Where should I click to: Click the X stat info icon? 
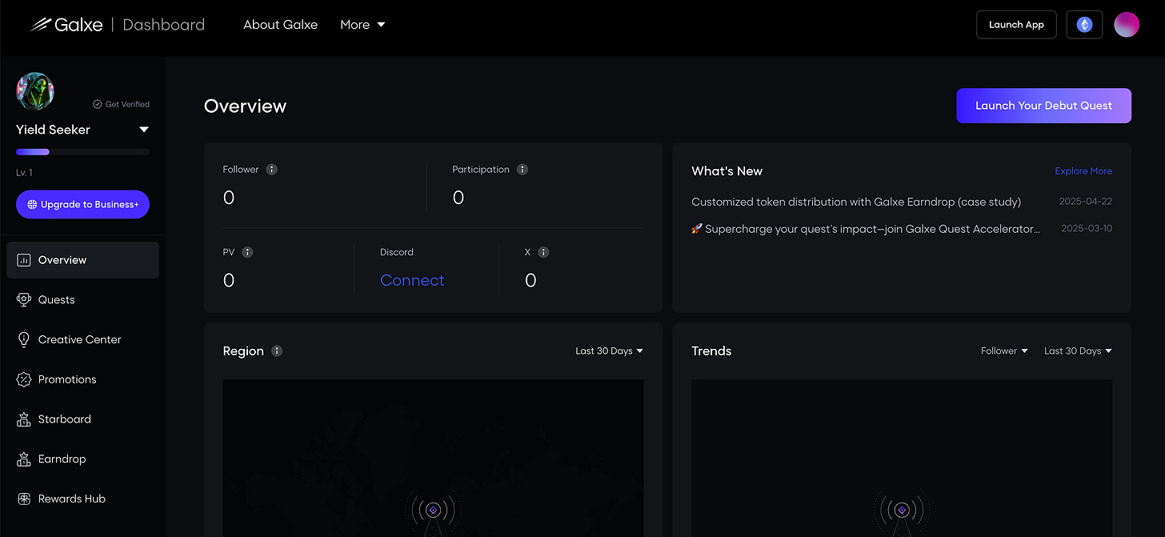tap(543, 252)
